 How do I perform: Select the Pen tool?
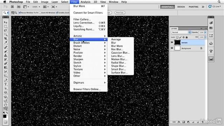point(6,80)
